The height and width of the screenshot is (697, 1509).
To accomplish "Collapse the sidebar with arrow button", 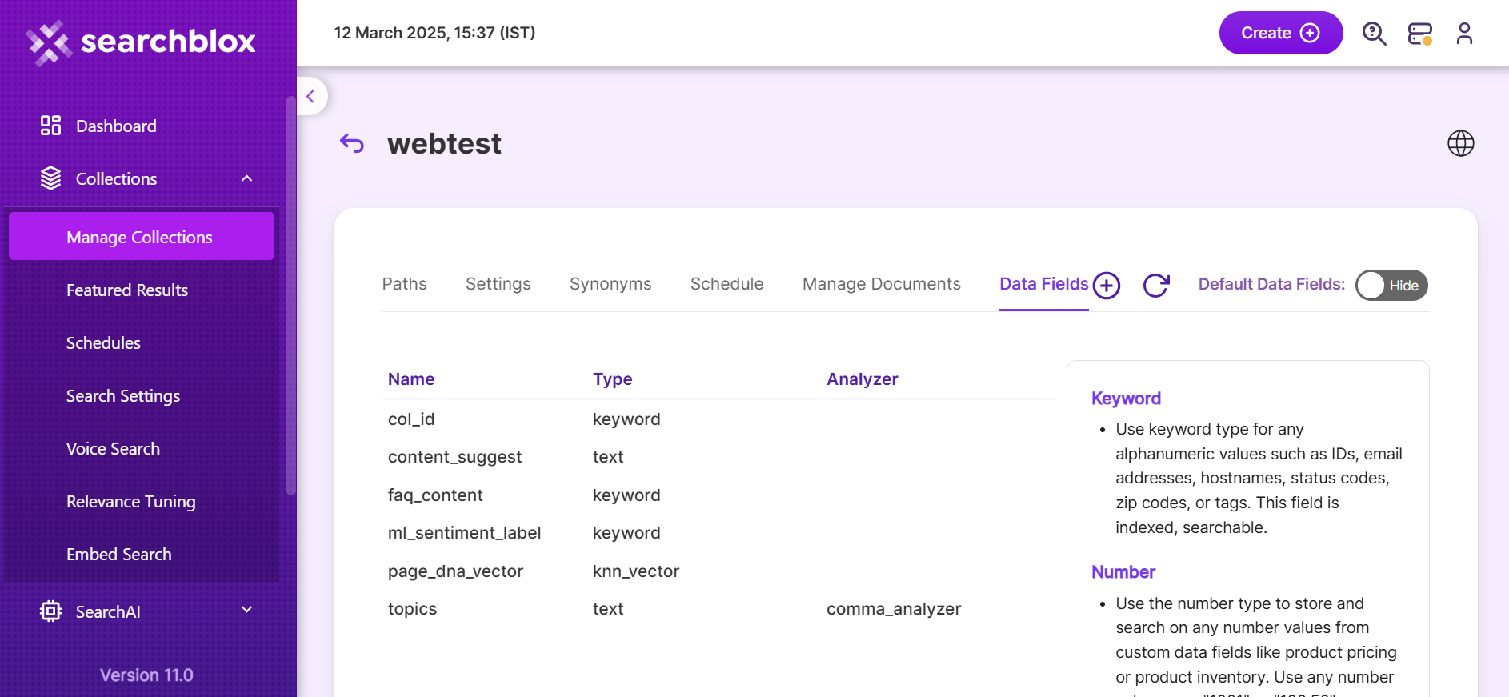I will [311, 97].
